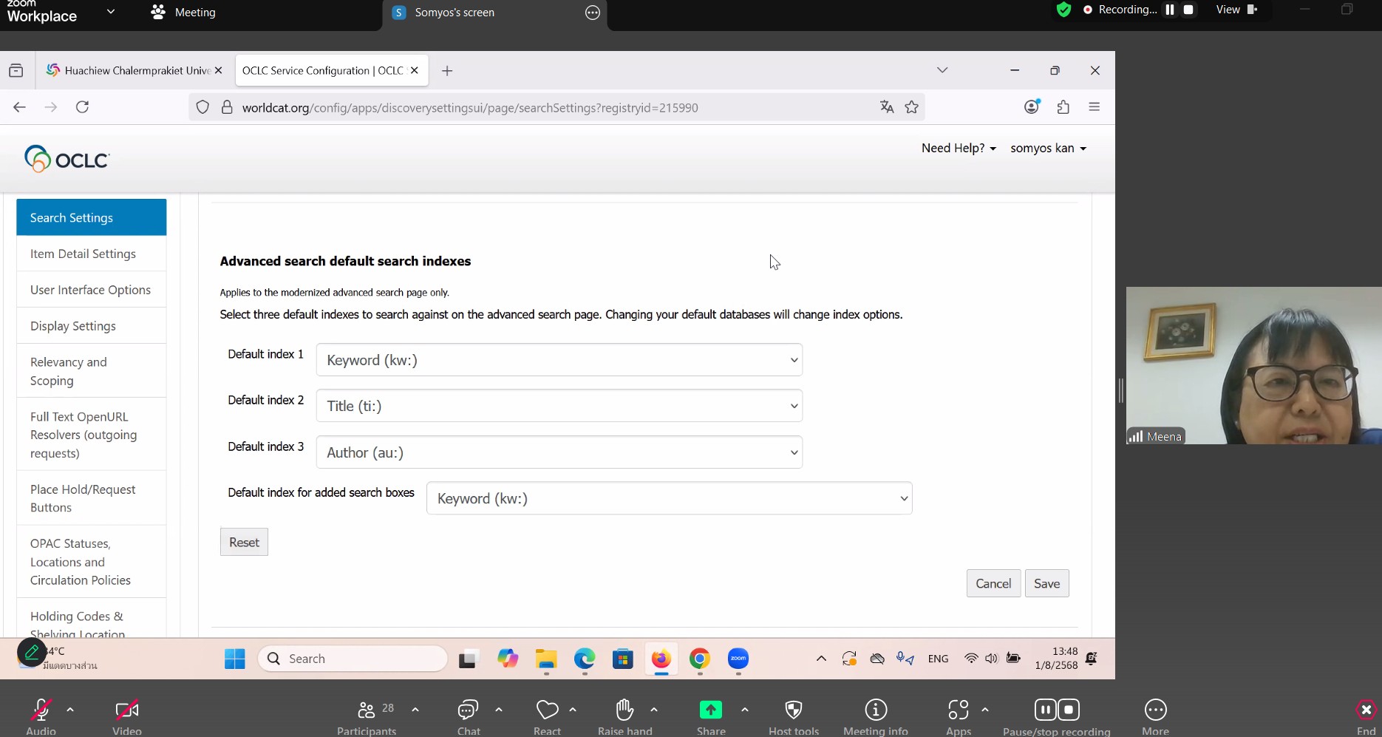Open File Explorer from taskbar
Image resolution: width=1382 pixels, height=737 pixels.
pyautogui.click(x=546, y=659)
